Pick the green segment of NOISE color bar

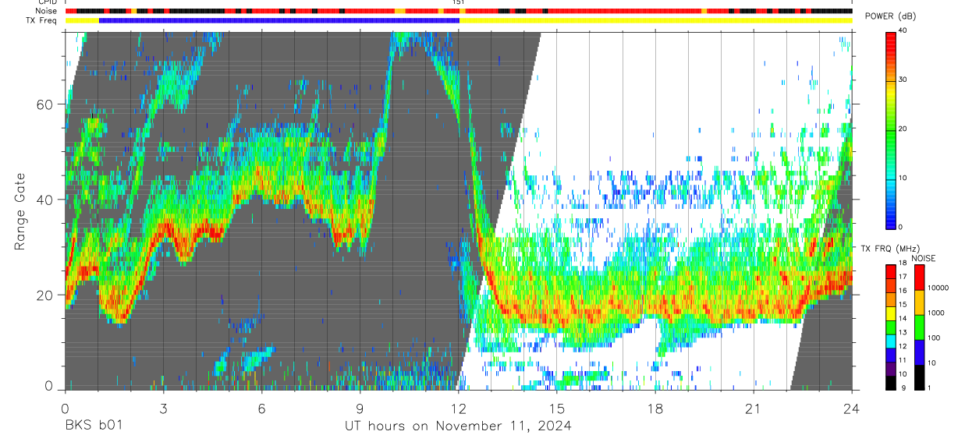tap(920, 327)
